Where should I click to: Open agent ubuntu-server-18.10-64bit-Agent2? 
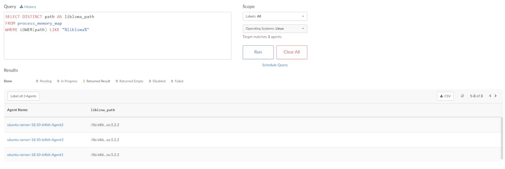tap(35, 125)
